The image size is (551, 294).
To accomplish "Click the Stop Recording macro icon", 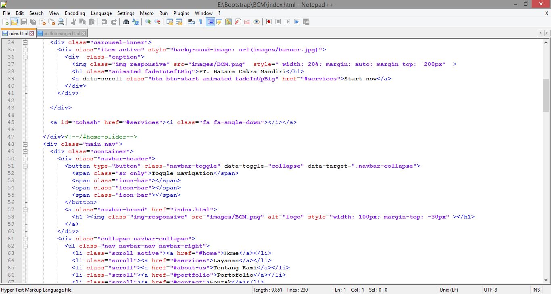I will pyautogui.click(x=278, y=22).
